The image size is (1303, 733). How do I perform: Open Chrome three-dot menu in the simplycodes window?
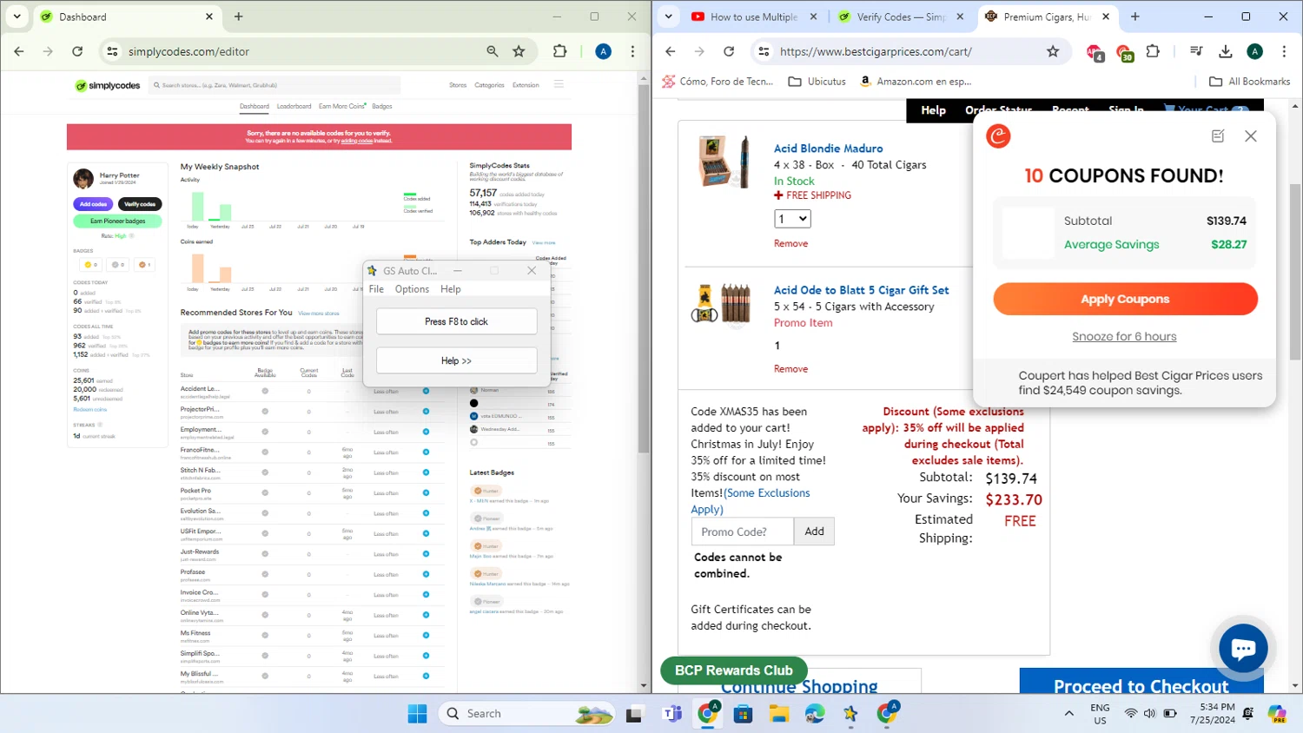tap(632, 51)
